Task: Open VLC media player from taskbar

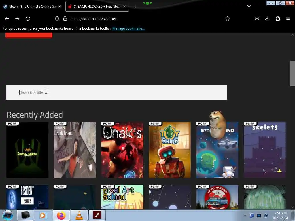Action: pyautogui.click(x=79, y=215)
